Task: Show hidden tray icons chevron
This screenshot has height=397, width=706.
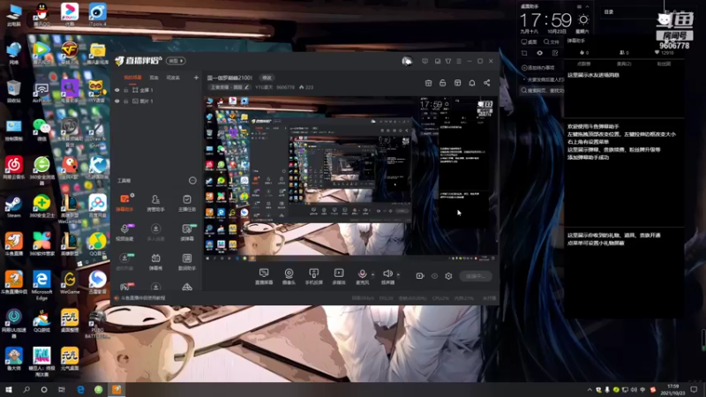Action: [x=590, y=390]
